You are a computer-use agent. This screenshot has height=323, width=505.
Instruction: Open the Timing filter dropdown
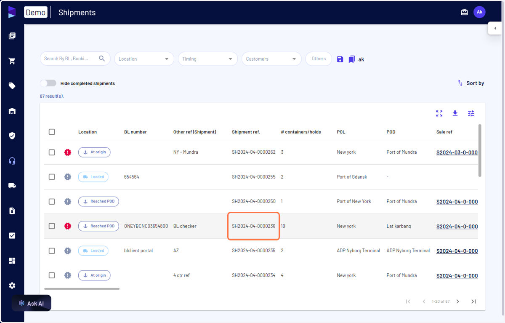[x=208, y=59]
